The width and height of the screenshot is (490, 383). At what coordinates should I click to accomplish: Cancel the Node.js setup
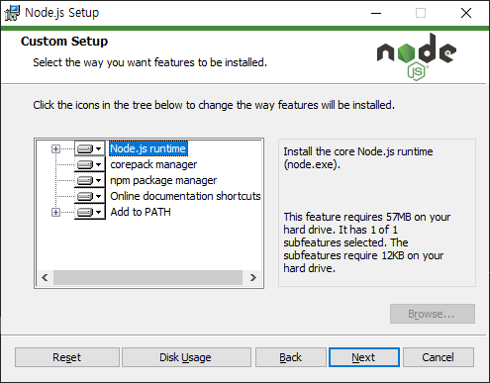click(439, 357)
